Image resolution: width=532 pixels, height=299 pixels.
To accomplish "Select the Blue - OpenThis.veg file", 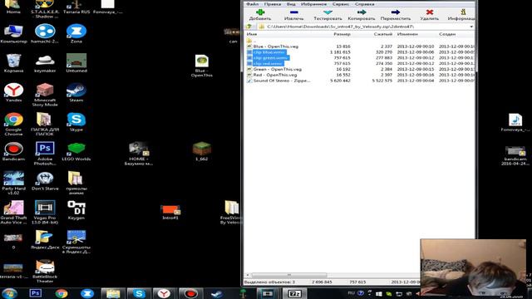I will 360,47.
